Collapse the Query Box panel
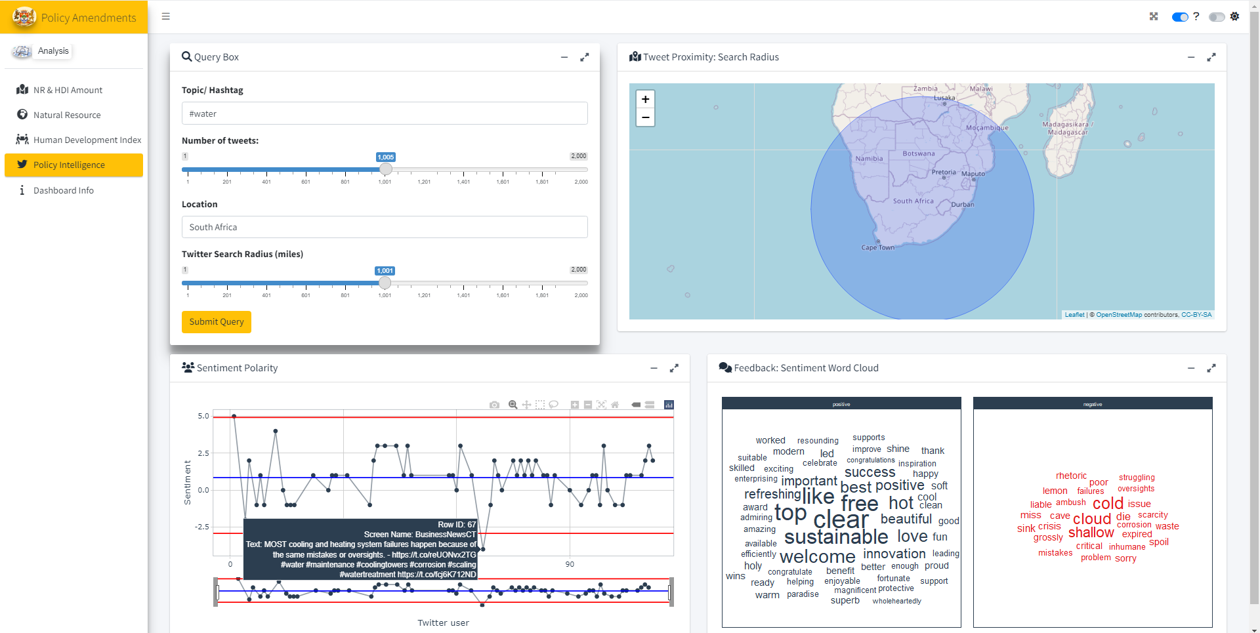Screen dimensions: 1260x633 click(x=564, y=57)
